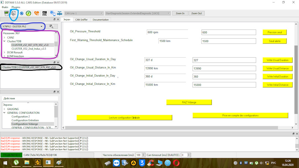Open the vehicle selector X79Ph2 - DUSTER Ph2
This screenshot has width=299, height=168.
tap(22, 26)
